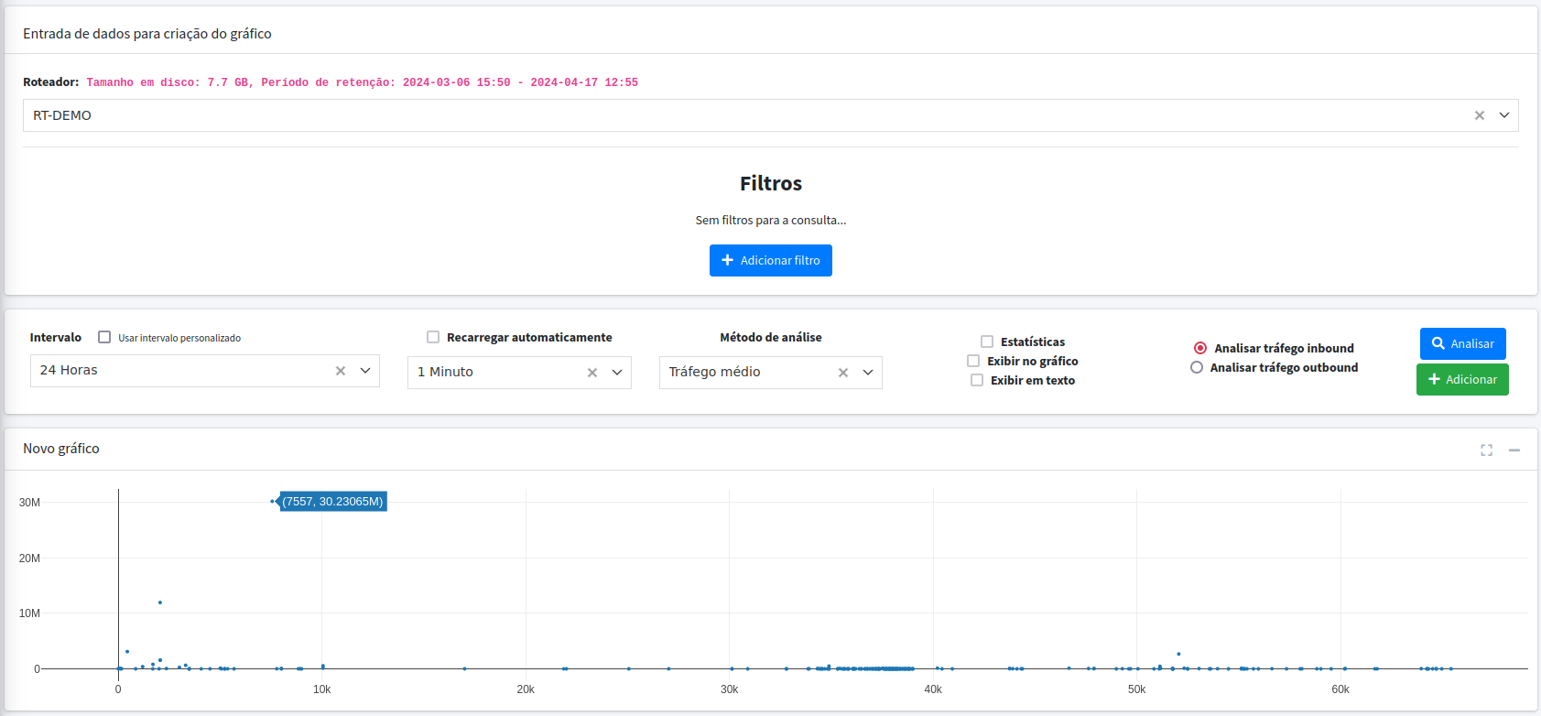Image resolution: width=1541 pixels, height=716 pixels.
Task: Click the 50k x-axis tick label
Action: 1136,689
